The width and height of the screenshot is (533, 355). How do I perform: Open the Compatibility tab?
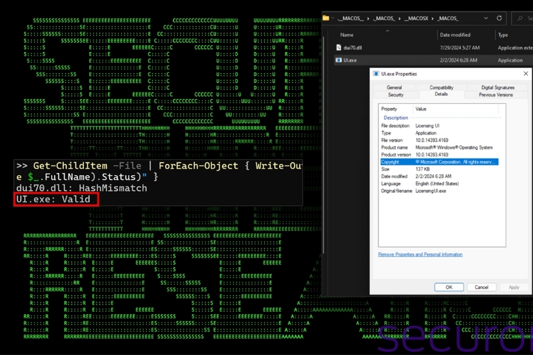coord(441,87)
